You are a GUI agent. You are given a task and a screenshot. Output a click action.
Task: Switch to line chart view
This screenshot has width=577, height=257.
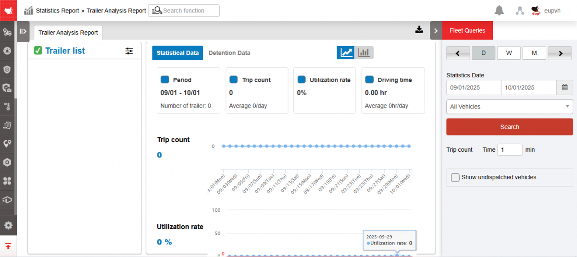click(346, 53)
